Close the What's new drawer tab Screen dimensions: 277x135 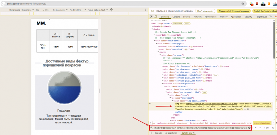pos(194,133)
